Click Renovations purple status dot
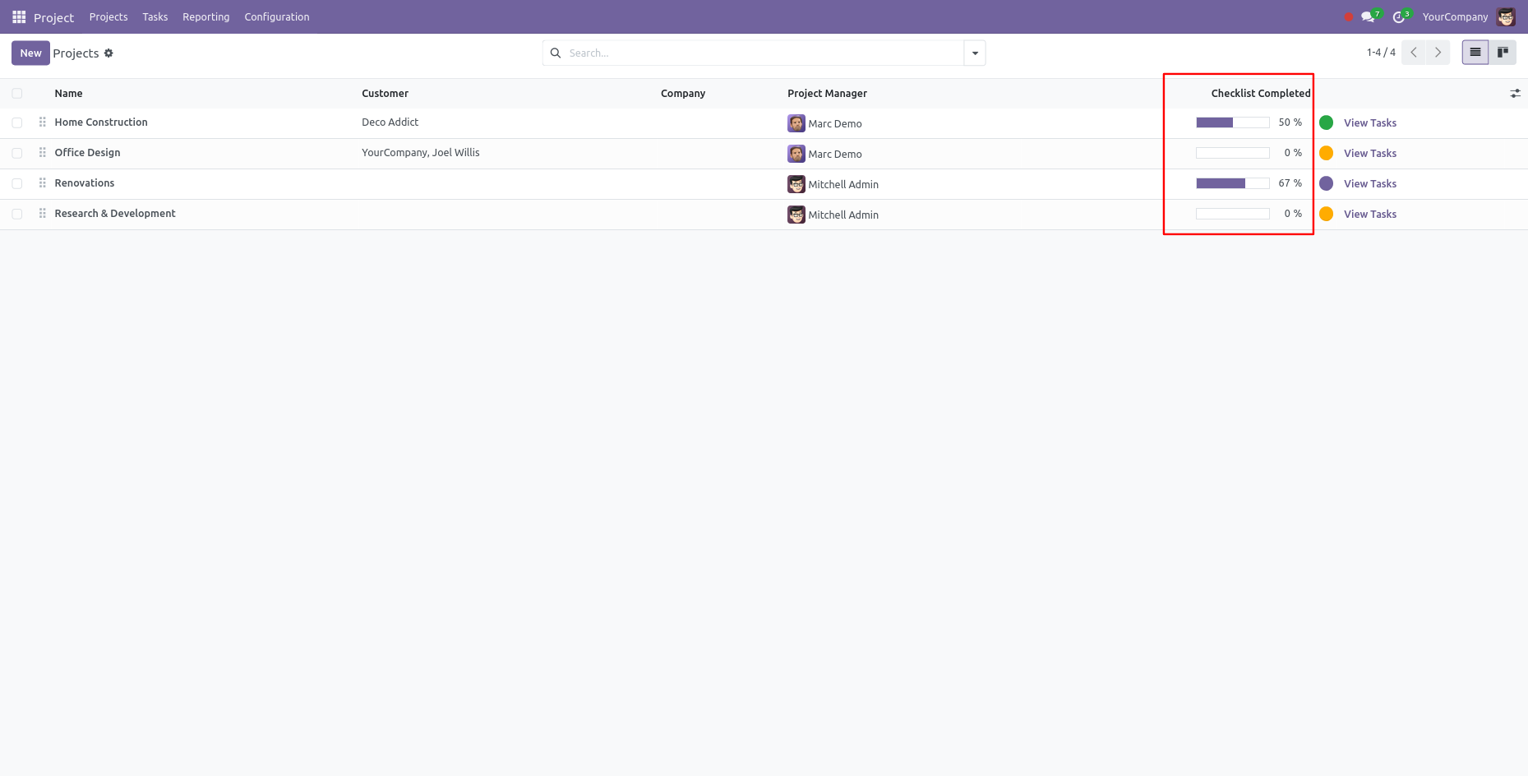This screenshot has height=776, width=1528. pos(1327,183)
